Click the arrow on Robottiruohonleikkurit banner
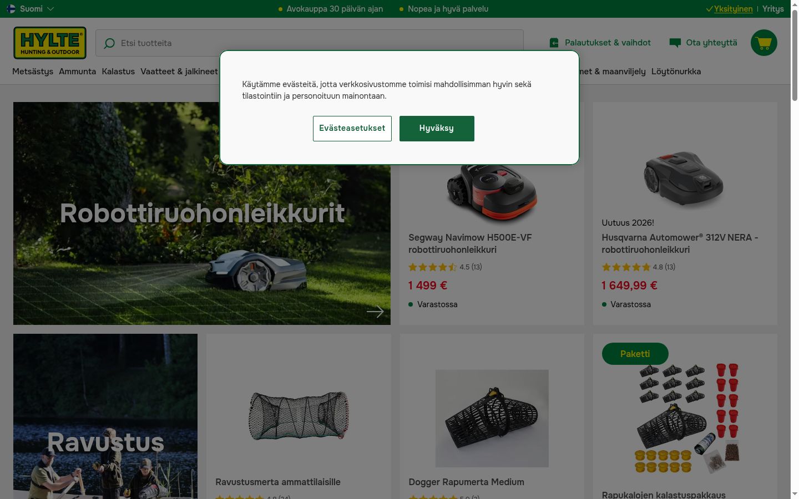 pos(375,312)
